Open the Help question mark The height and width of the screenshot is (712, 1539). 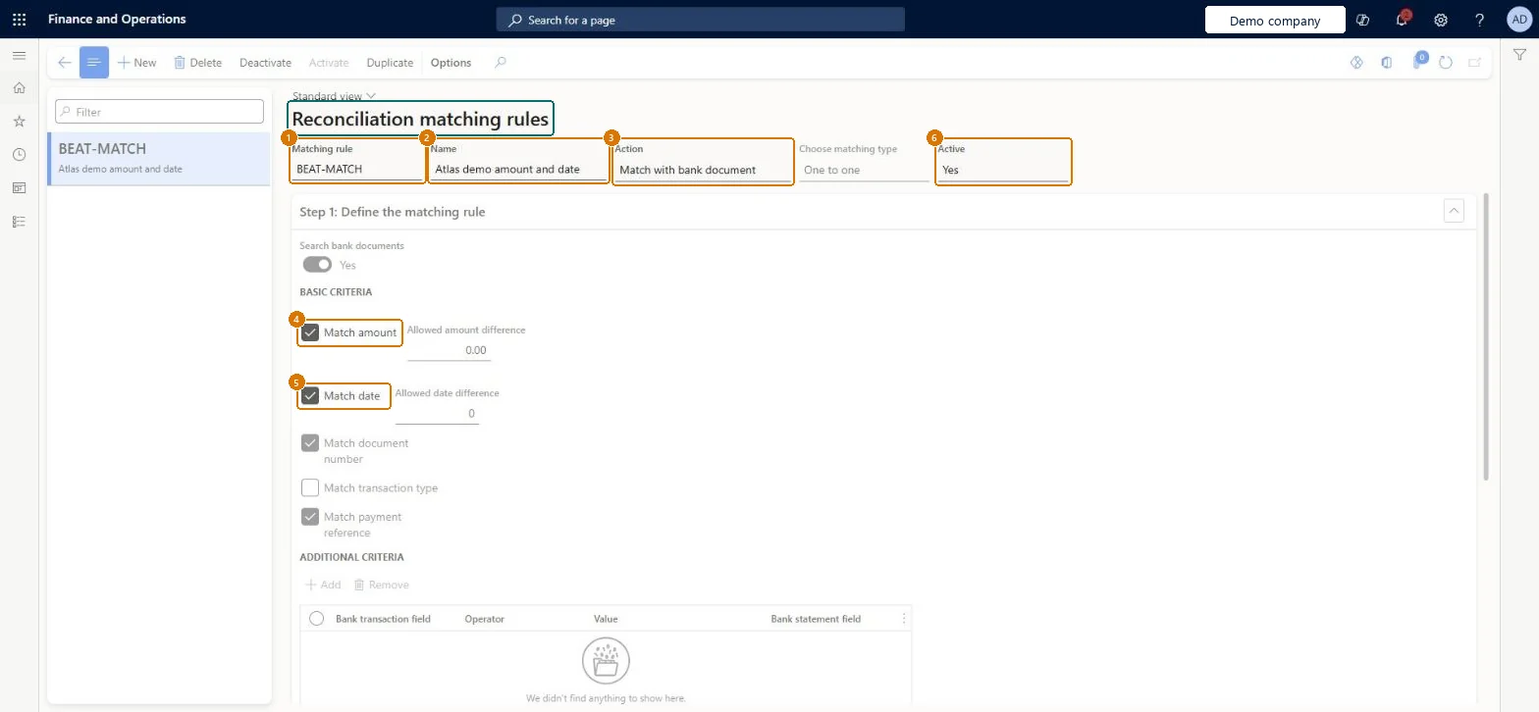[x=1480, y=20]
